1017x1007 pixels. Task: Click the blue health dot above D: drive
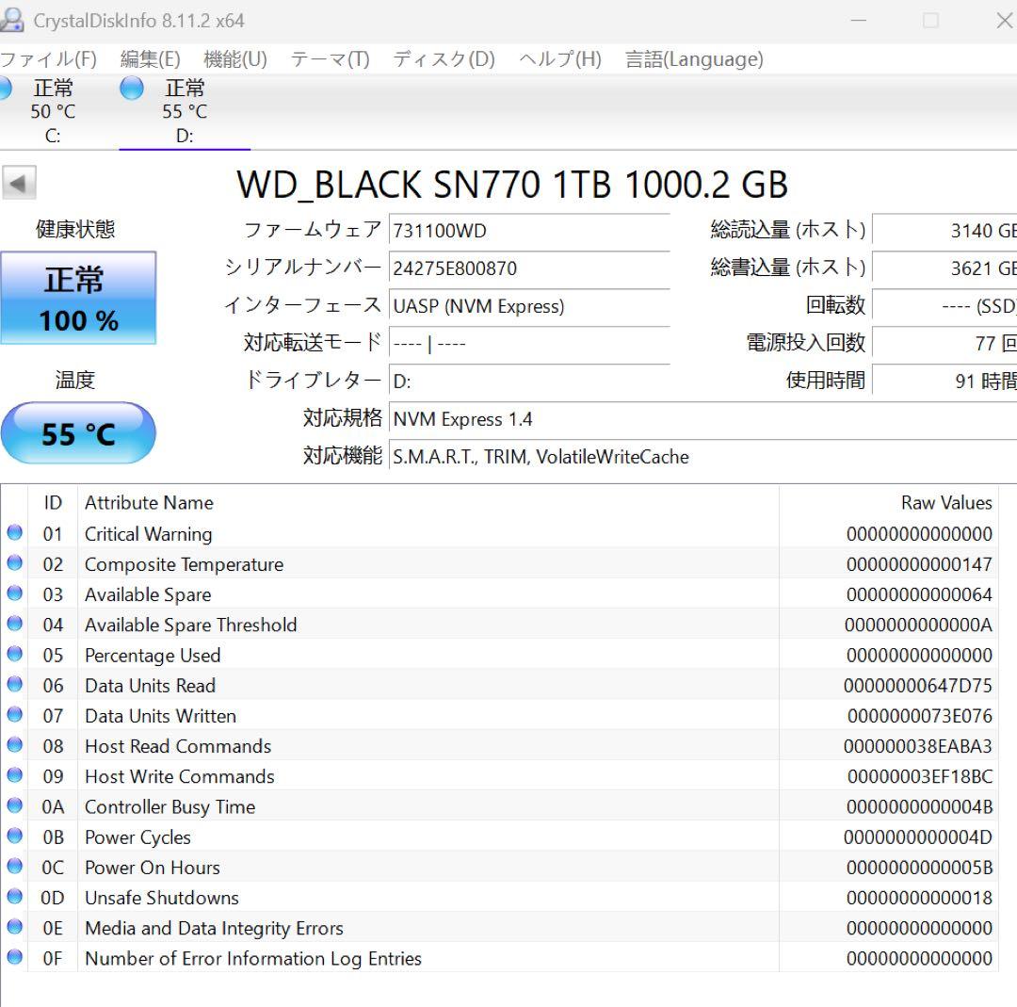click(131, 89)
